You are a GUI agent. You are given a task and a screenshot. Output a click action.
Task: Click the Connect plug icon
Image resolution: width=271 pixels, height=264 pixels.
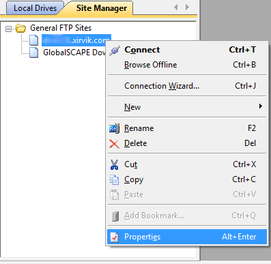[x=115, y=50]
